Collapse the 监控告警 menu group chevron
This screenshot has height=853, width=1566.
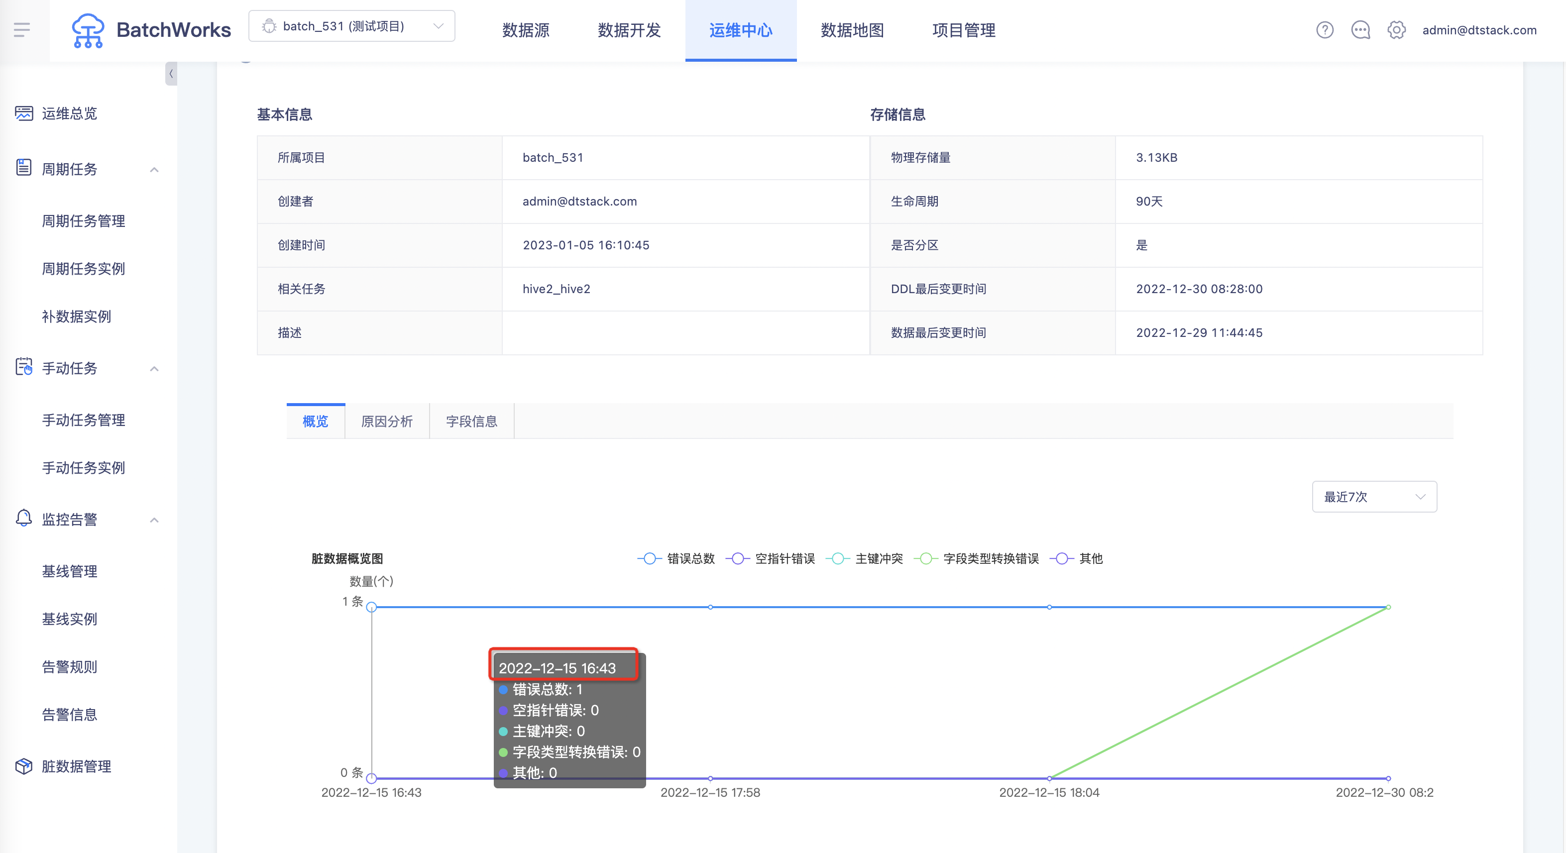pyautogui.click(x=154, y=520)
